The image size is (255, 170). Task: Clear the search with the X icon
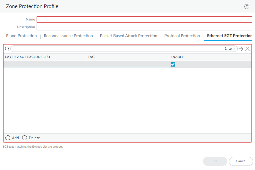click(x=247, y=49)
